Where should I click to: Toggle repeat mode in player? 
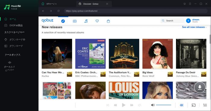coord(140,105)
